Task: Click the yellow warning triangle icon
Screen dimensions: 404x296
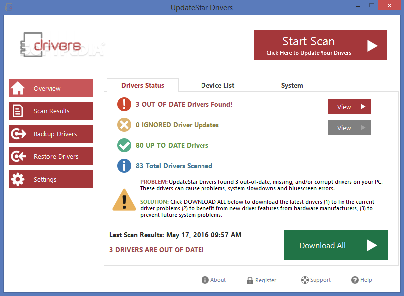Action: [124, 200]
